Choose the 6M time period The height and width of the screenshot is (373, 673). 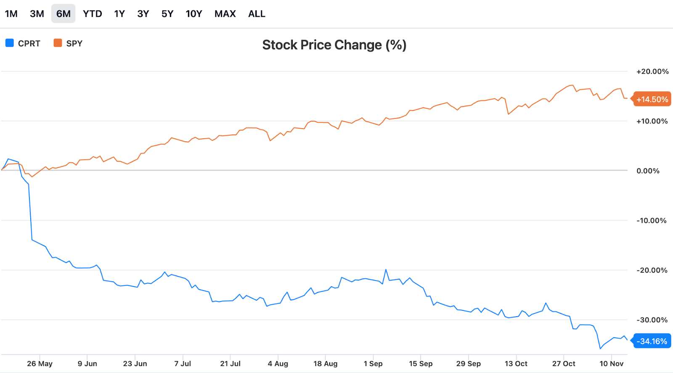point(64,14)
